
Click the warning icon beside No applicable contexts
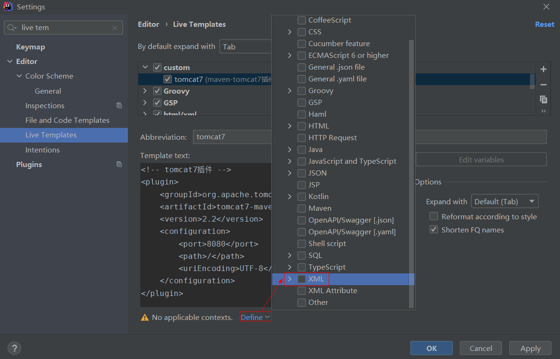[145, 317]
